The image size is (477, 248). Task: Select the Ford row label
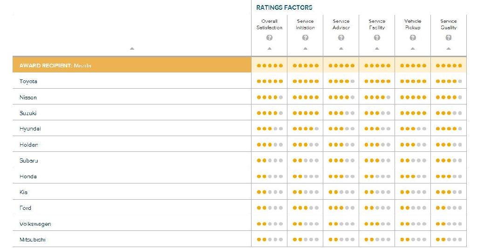[x=25, y=208]
